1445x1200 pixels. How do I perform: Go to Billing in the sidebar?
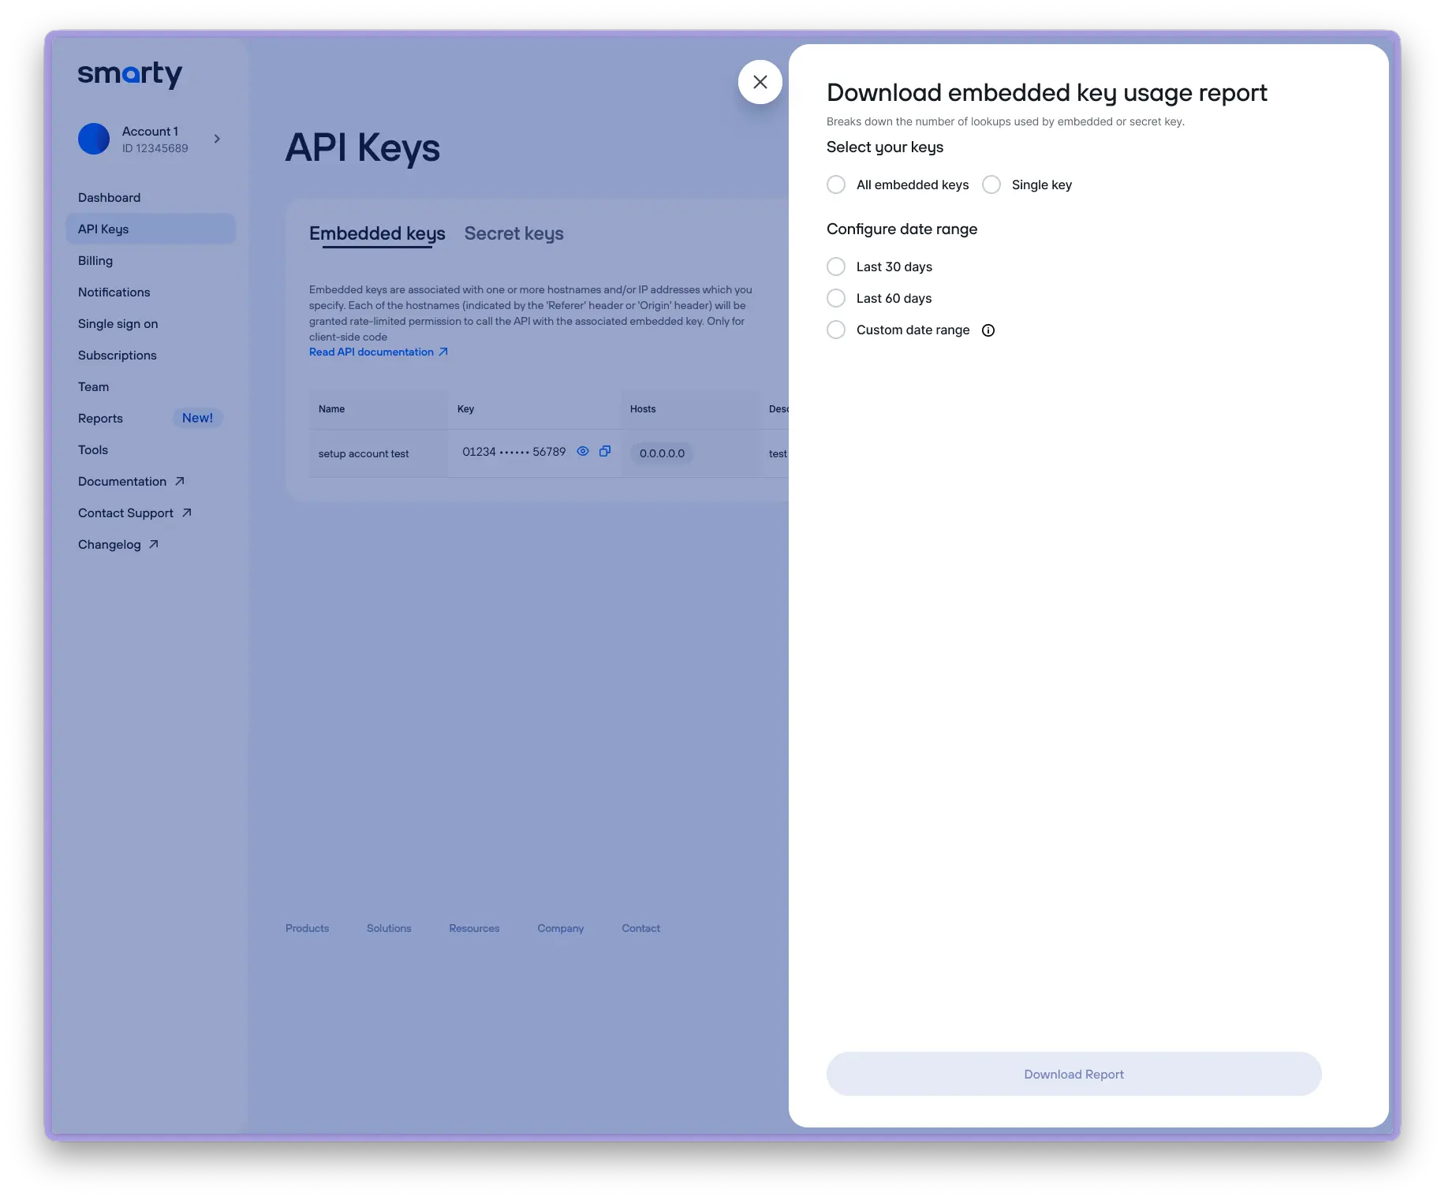[95, 261]
